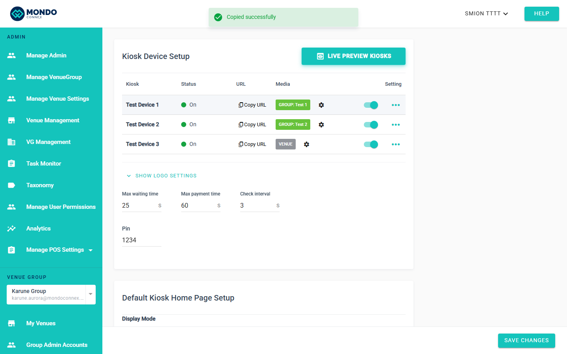The height and width of the screenshot is (354, 567).
Task: Expand Show Logo Settings section
Action: pyautogui.click(x=161, y=176)
